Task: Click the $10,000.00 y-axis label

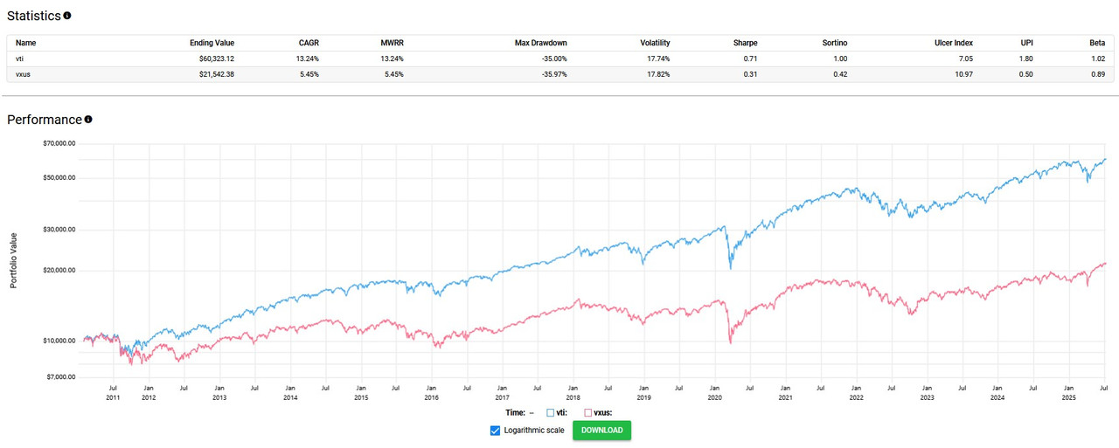Action: tap(59, 341)
